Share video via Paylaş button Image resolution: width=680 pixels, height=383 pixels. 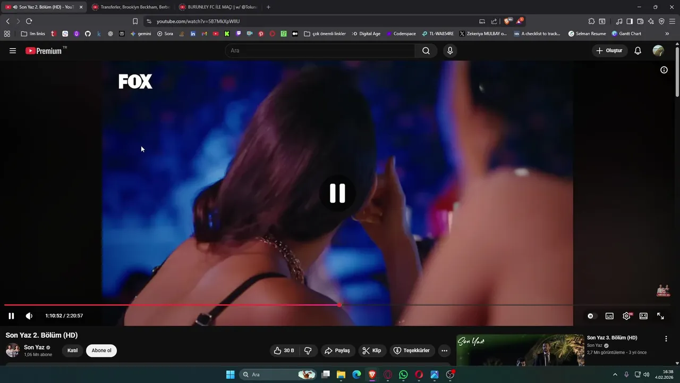[337, 351]
